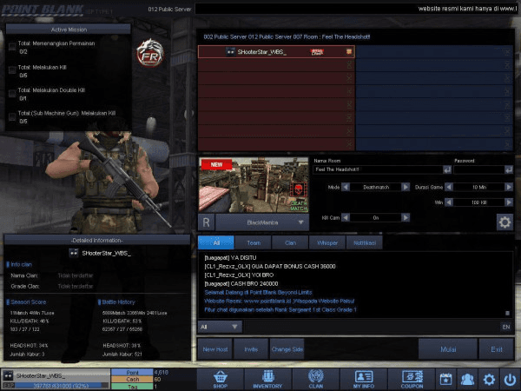Click Exit room button
The height and width of the screenshot is (391, 521).
(497, 349)
